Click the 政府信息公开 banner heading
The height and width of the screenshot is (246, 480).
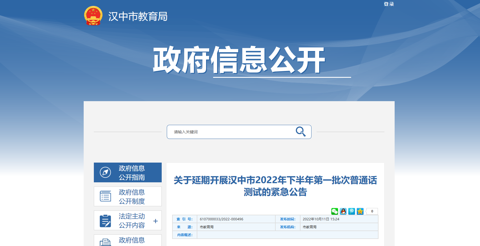[x=239, y=60]
